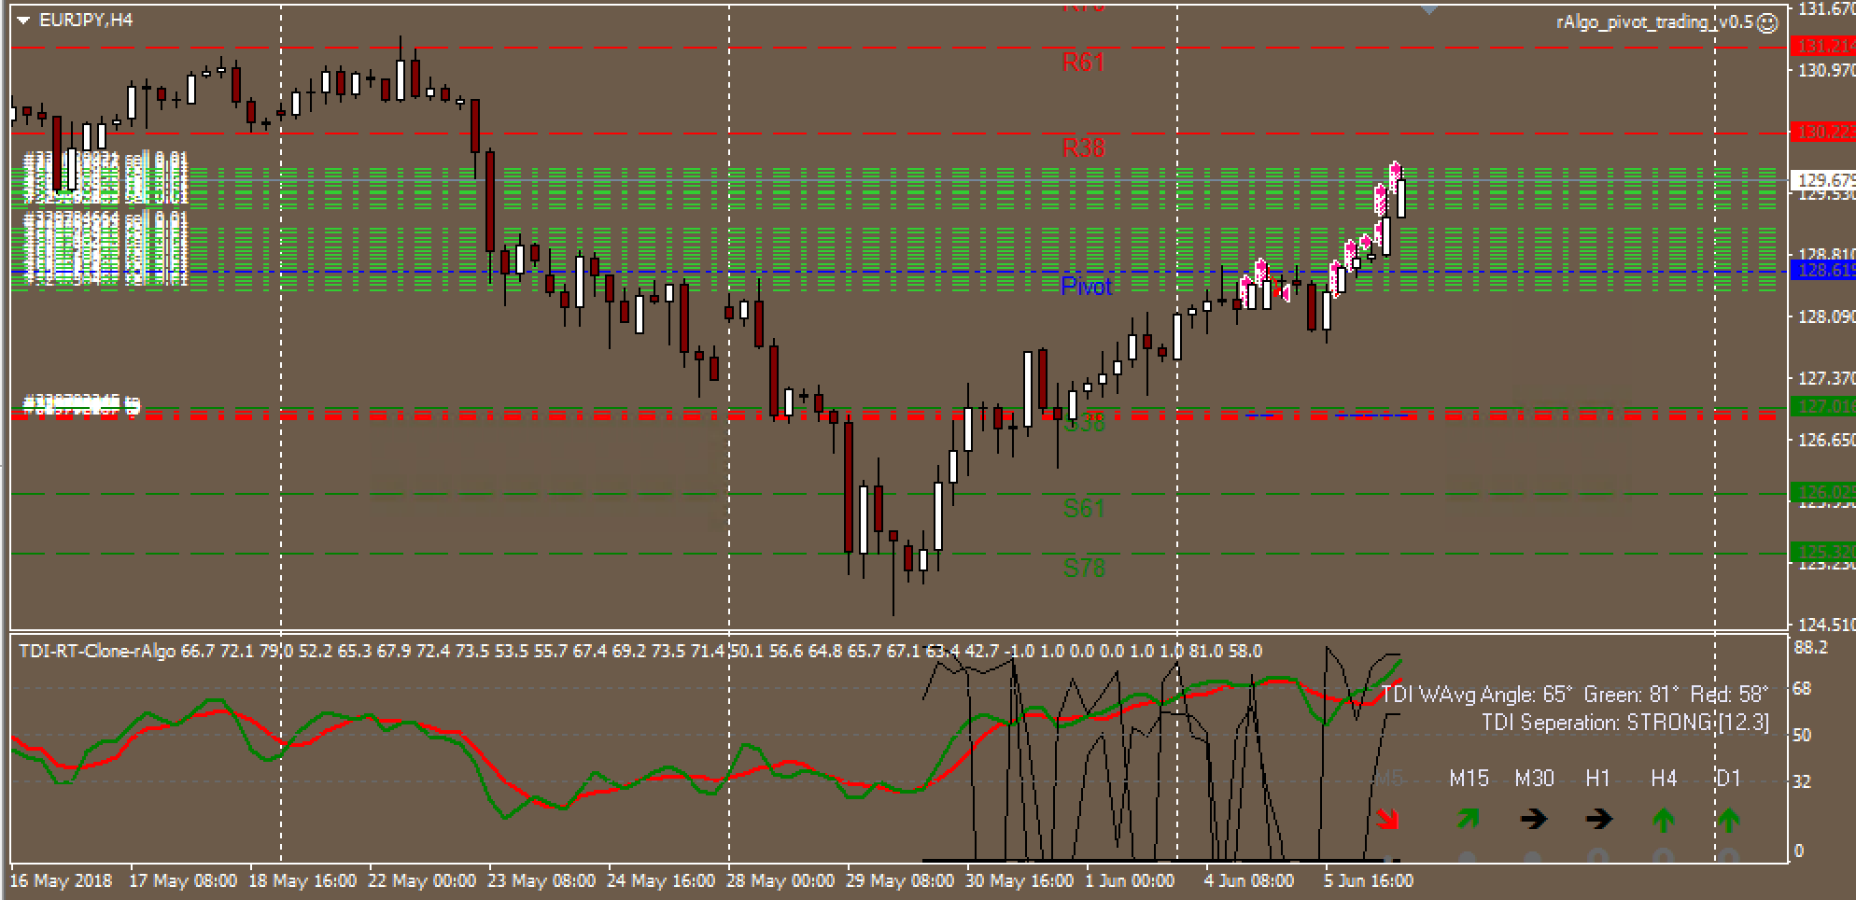Viewport: 1856px width, 900px height.
Task: Click the 16 May 2018 date label
Action: (x=61, y=880)
